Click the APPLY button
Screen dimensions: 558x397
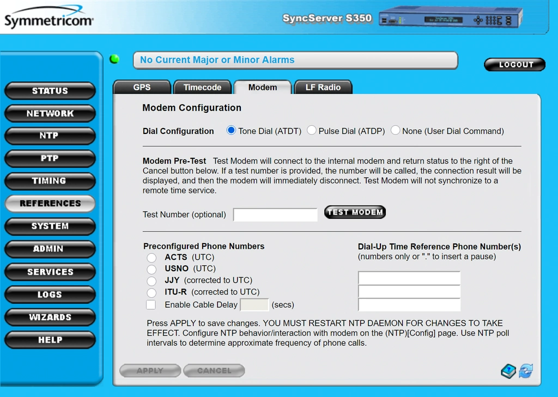(150, 371)
